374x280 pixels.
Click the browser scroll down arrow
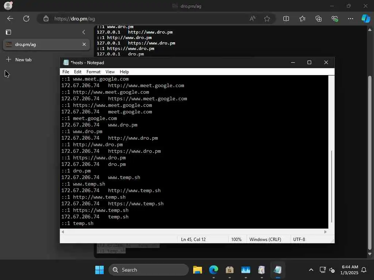[x=370, y=254]
